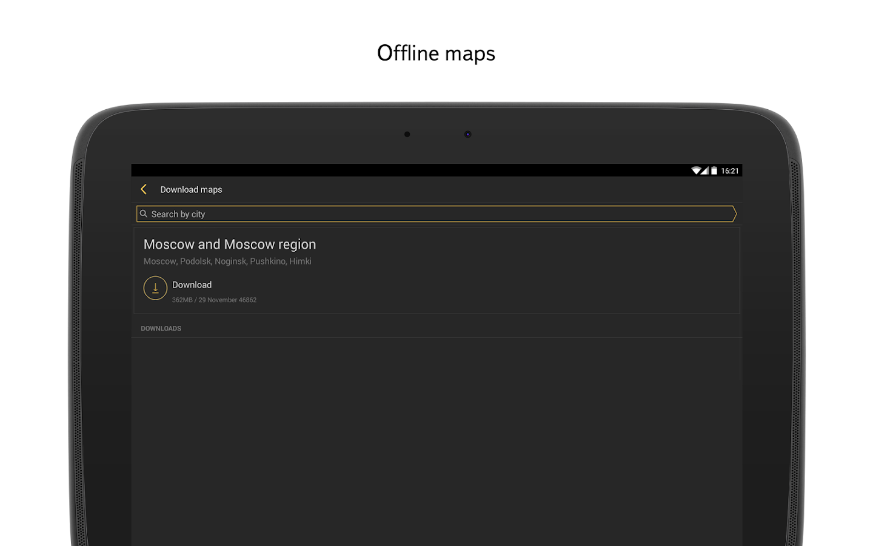873x546 pixels.
Task: Tap the angled right edge of search bar
Action: click(x=734, y=214)
